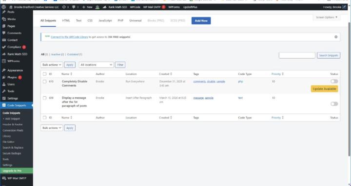The width and height of the screenshot is (351, 186).
Task: Open Header & Footer submenu item
Action: point(13,125)
